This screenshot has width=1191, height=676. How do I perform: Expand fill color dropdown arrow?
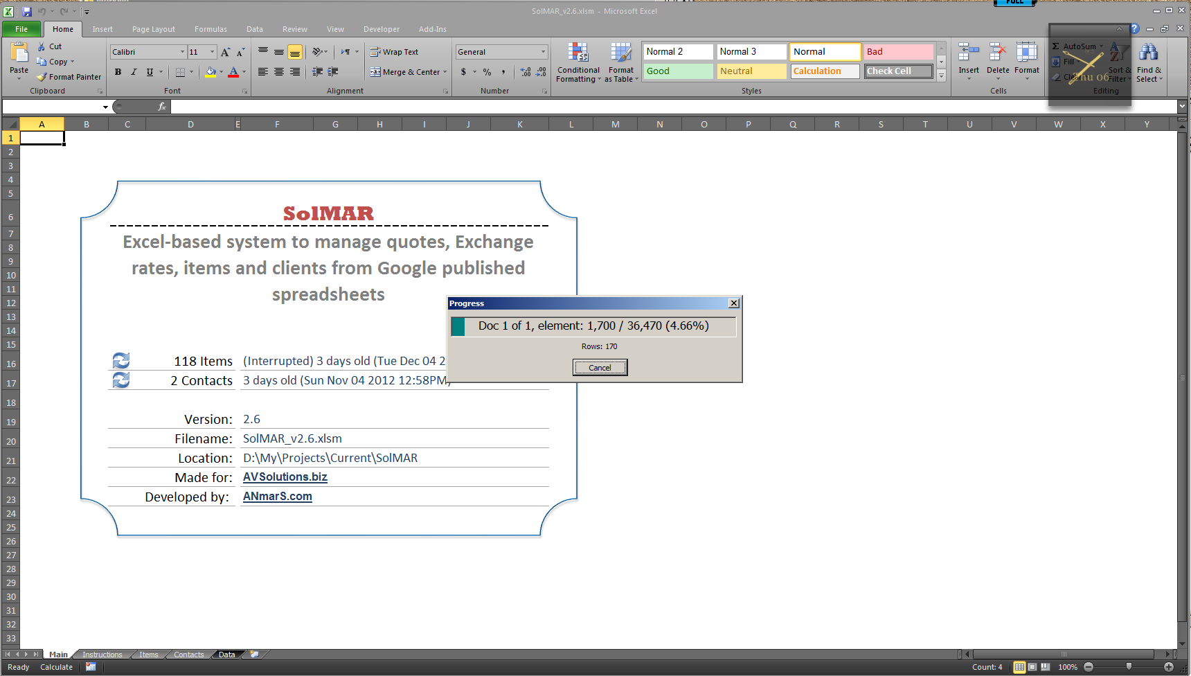(221, 72)
